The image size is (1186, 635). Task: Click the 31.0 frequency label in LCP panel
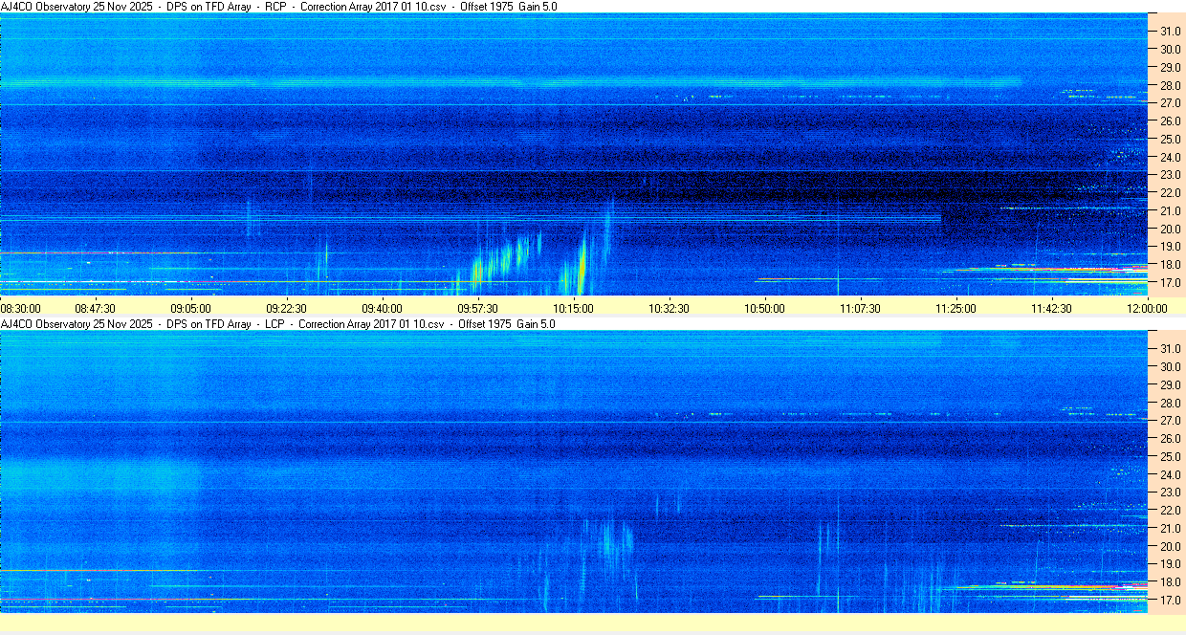(1170, 349)
